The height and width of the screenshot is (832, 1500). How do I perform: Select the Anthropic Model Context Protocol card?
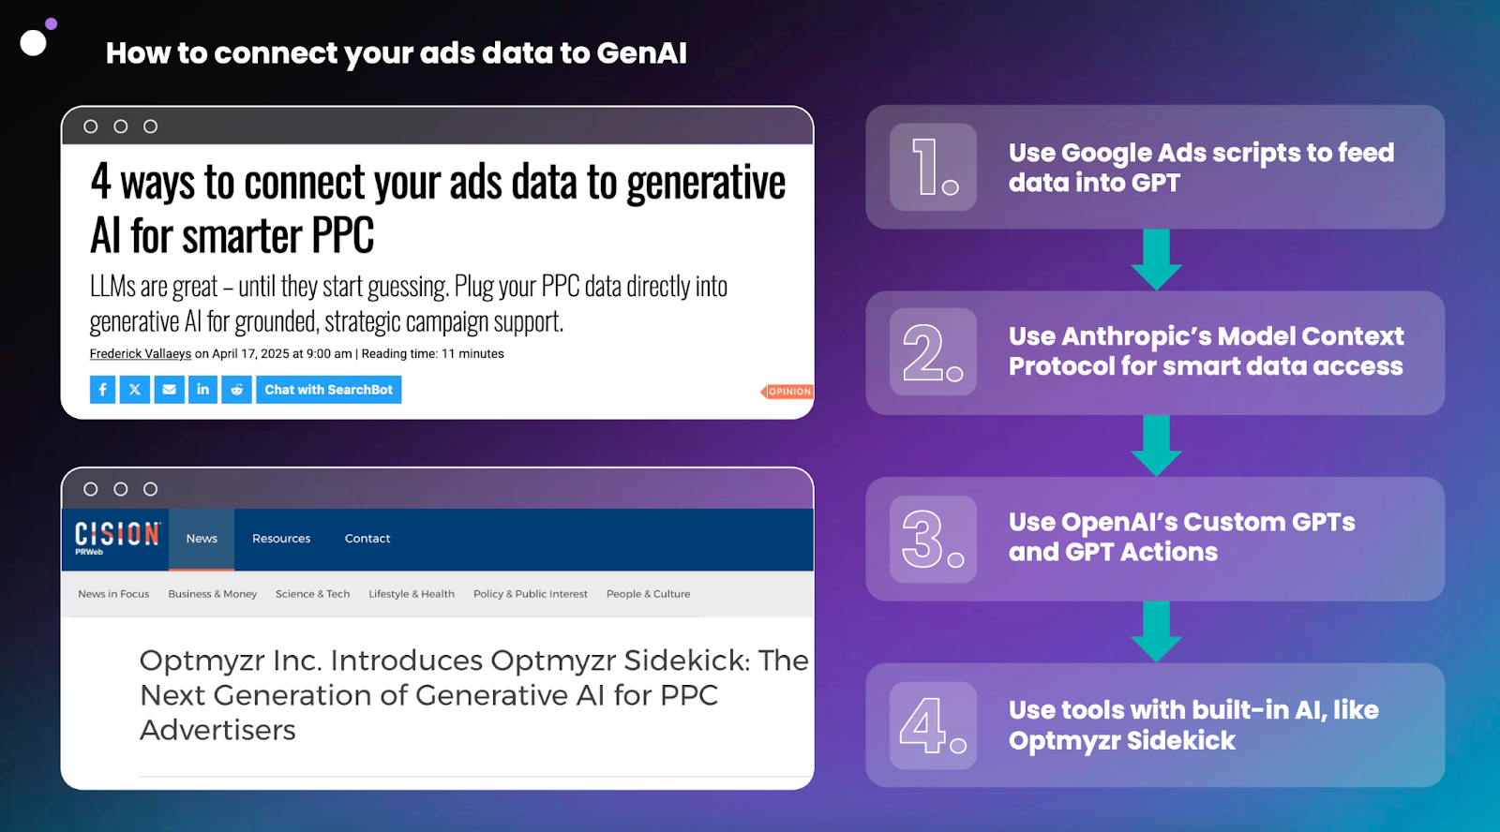tap(1155, 352)
